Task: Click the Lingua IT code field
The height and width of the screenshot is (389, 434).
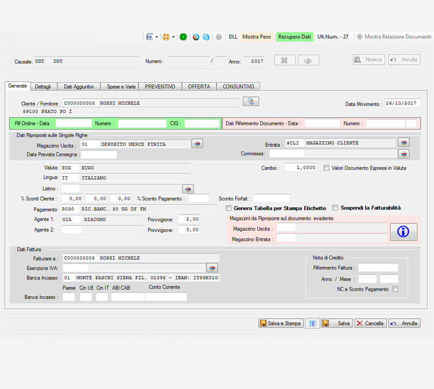Action: [70, 178]
